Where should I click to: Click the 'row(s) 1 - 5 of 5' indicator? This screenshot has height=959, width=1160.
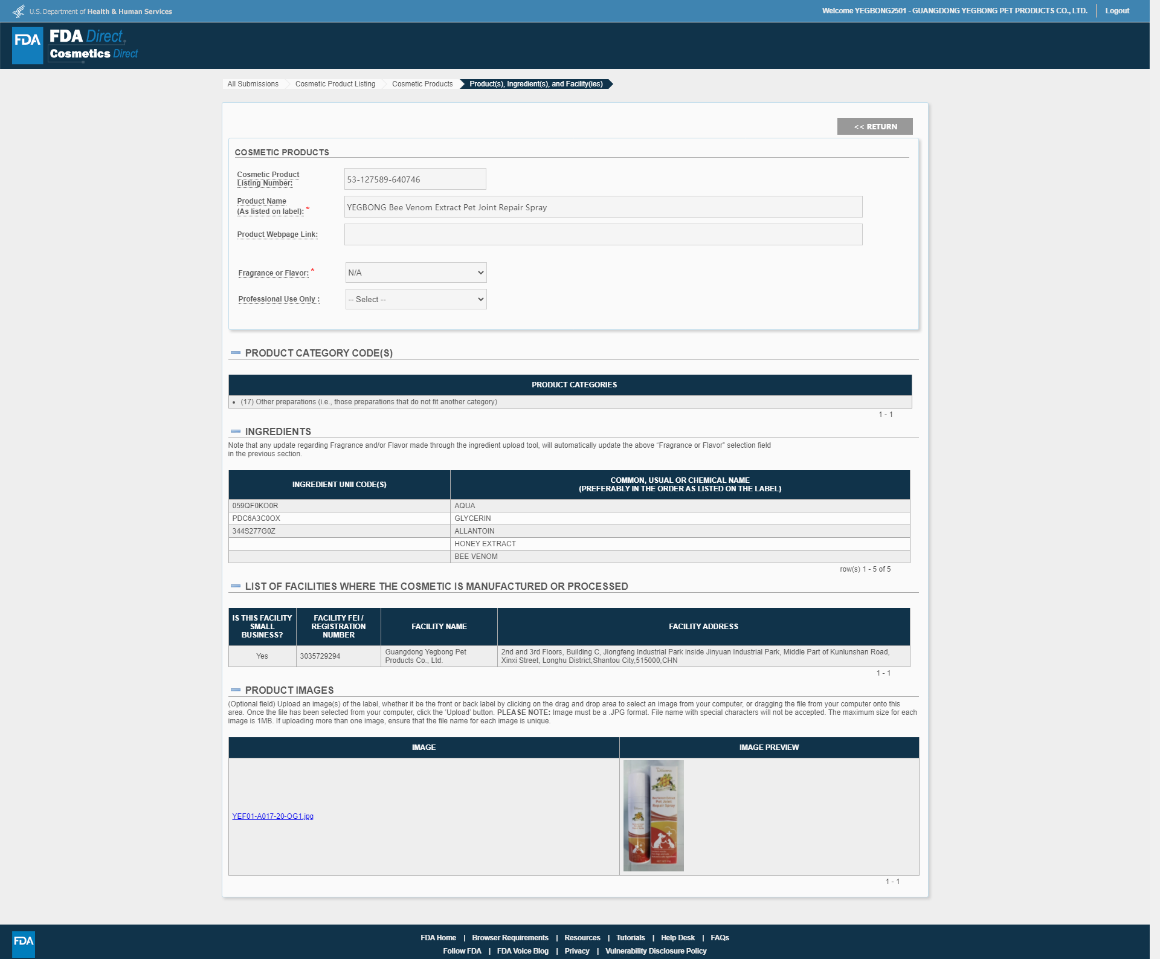click(x=865, y=569)
